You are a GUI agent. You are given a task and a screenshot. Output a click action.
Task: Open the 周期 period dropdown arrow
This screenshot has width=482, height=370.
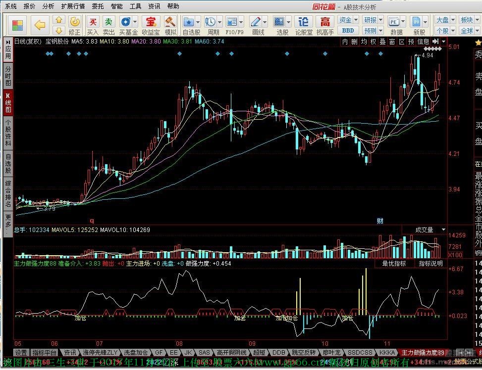click(x=219, y=22)
